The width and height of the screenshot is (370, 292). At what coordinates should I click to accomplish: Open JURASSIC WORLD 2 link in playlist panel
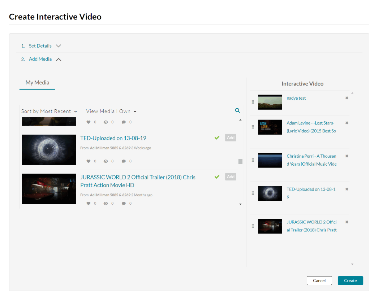(311, 226)
